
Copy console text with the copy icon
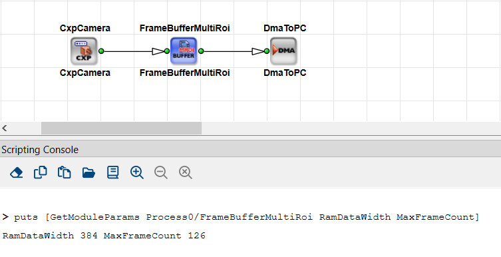[41, 172]
